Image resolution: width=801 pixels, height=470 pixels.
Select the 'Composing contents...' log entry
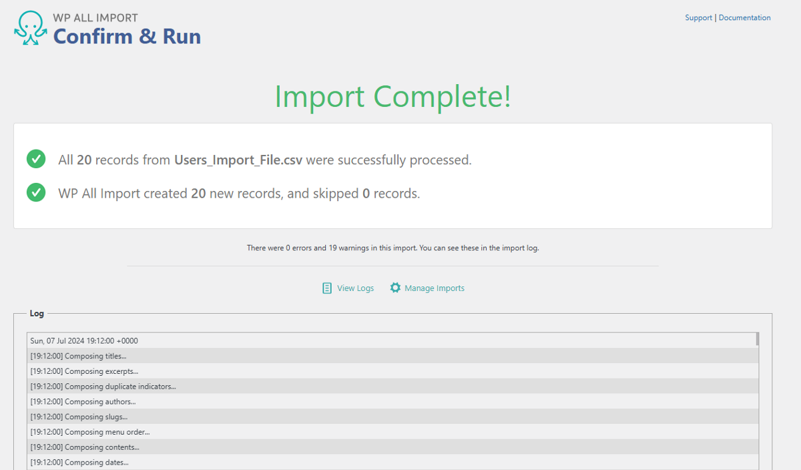pyautogui.click(x=85, y=447)
